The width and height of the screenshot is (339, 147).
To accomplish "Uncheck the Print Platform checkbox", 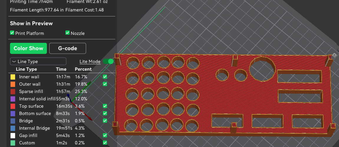I will click(x=12, y=33).
